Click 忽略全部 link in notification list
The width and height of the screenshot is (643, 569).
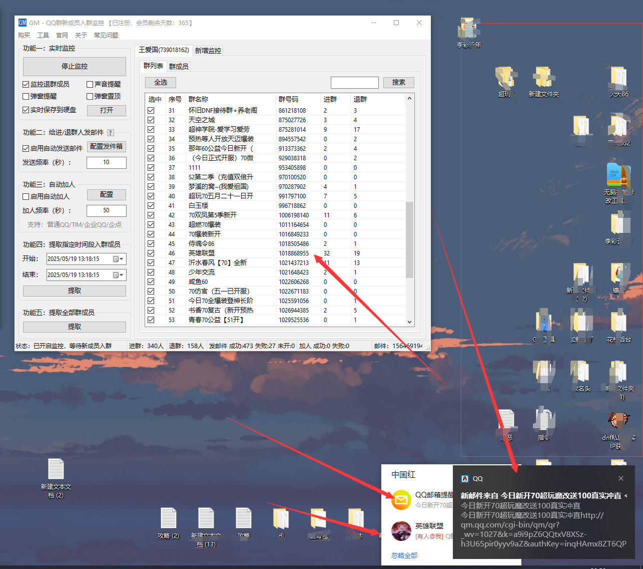404,555
